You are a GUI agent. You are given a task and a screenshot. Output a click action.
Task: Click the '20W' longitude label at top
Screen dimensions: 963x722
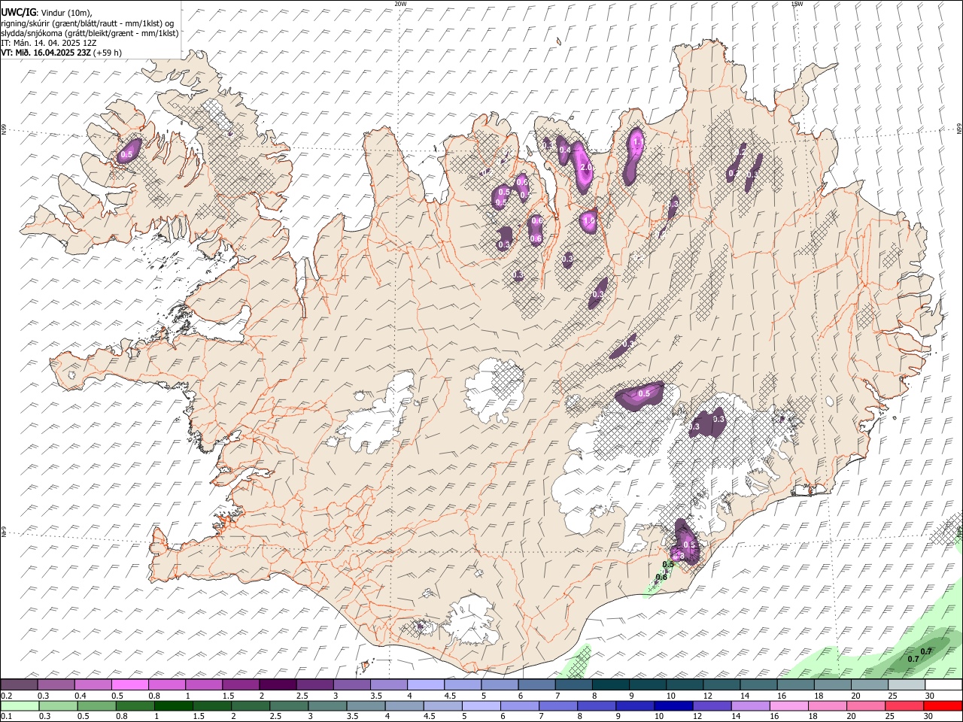[400, 4]
